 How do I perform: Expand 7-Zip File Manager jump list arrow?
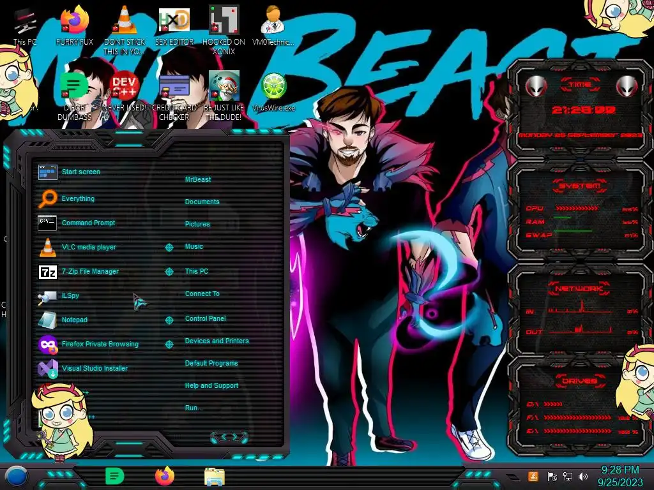click(169, 272)
